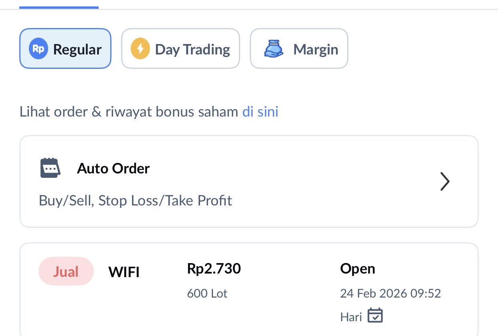Image resolution: width=498 pixels, height=336 pixels.
Task: Select the Regular tab label
Action: click(77, 49)
